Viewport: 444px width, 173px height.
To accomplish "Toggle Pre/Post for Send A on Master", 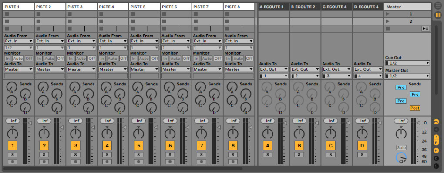I will pyautogui.click(x=400, y=88).
